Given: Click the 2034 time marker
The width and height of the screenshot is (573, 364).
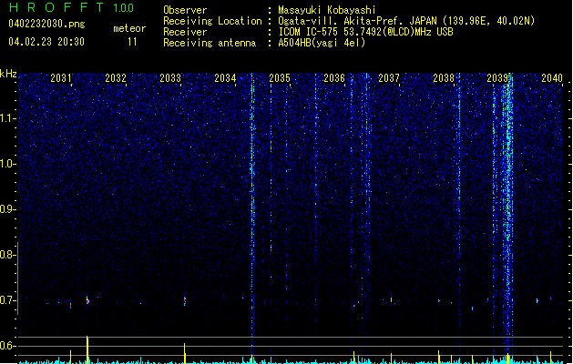Looking at the screenshot, I should pyautogui.click(x=225, y=78).
